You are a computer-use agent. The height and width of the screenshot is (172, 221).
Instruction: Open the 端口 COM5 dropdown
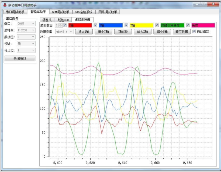pos(26,23)
